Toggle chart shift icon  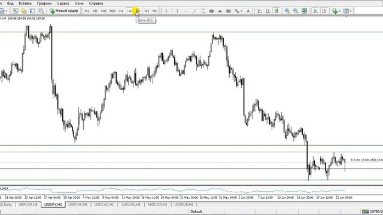[x=324, y=11]
